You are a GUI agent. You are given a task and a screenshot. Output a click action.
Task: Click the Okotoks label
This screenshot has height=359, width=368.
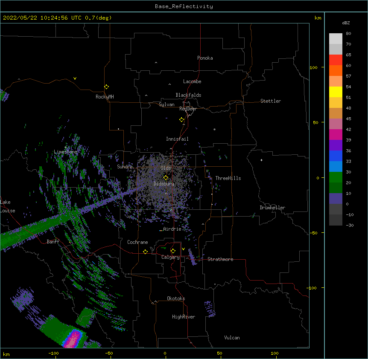(x=176, y=298)
